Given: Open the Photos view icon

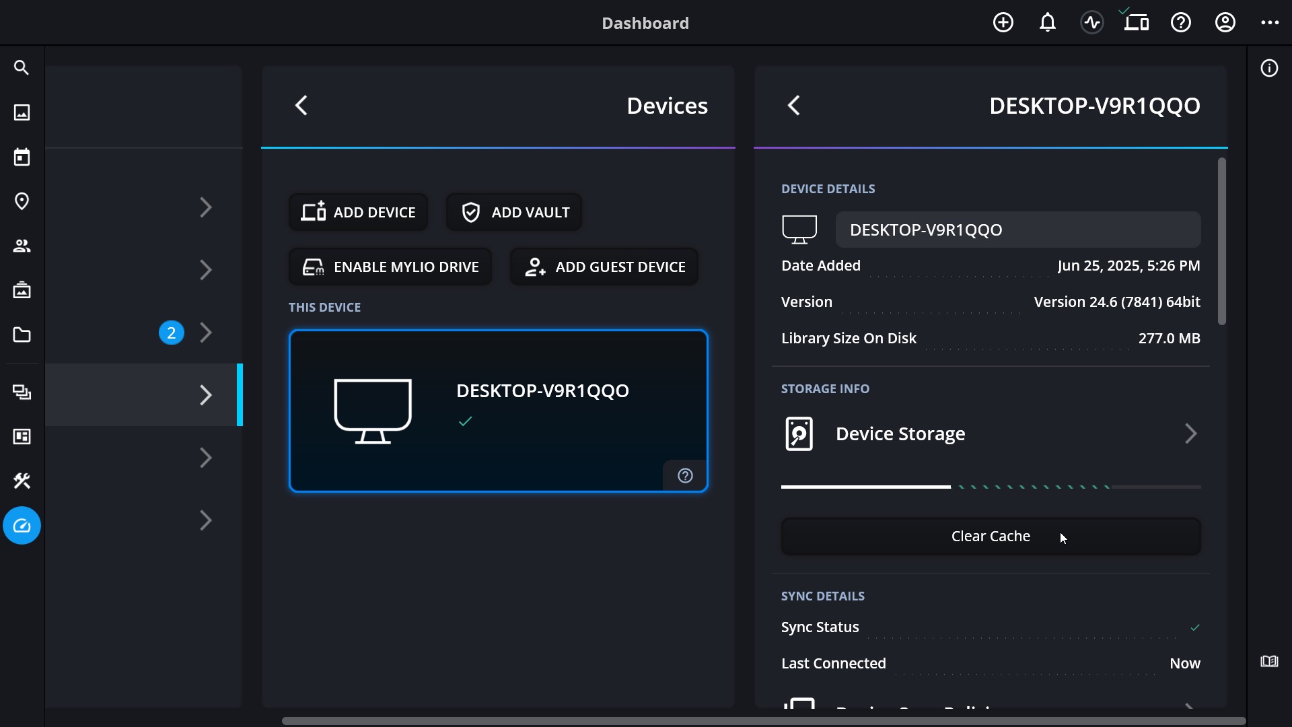Looking at the screenshot, I should coord(22,112).
